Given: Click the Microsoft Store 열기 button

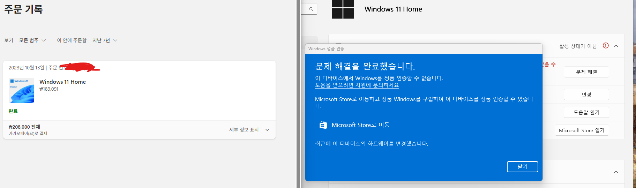Looking at the screenshot, I should pyautogui.click(x=582, y=130).
